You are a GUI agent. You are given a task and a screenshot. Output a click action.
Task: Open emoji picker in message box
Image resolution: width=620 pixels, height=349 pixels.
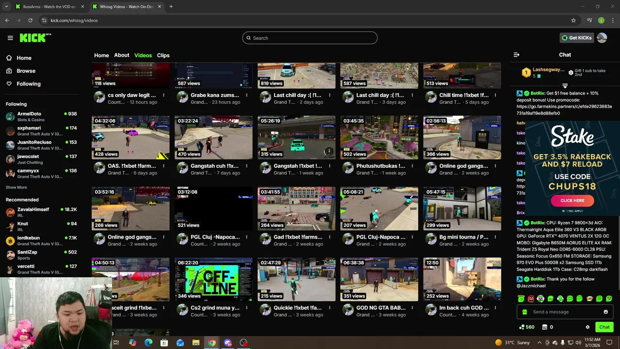(605, 312)
